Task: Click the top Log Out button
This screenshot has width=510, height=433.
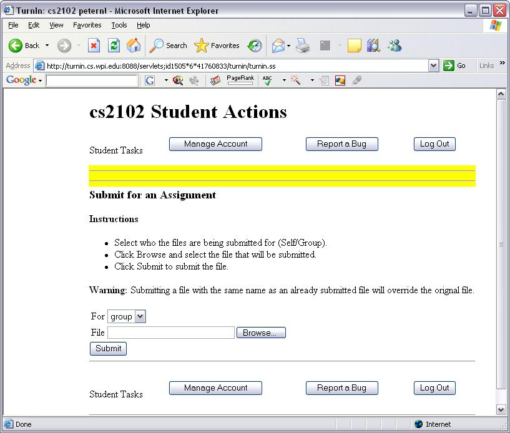Action: click(x=434, y=144)
